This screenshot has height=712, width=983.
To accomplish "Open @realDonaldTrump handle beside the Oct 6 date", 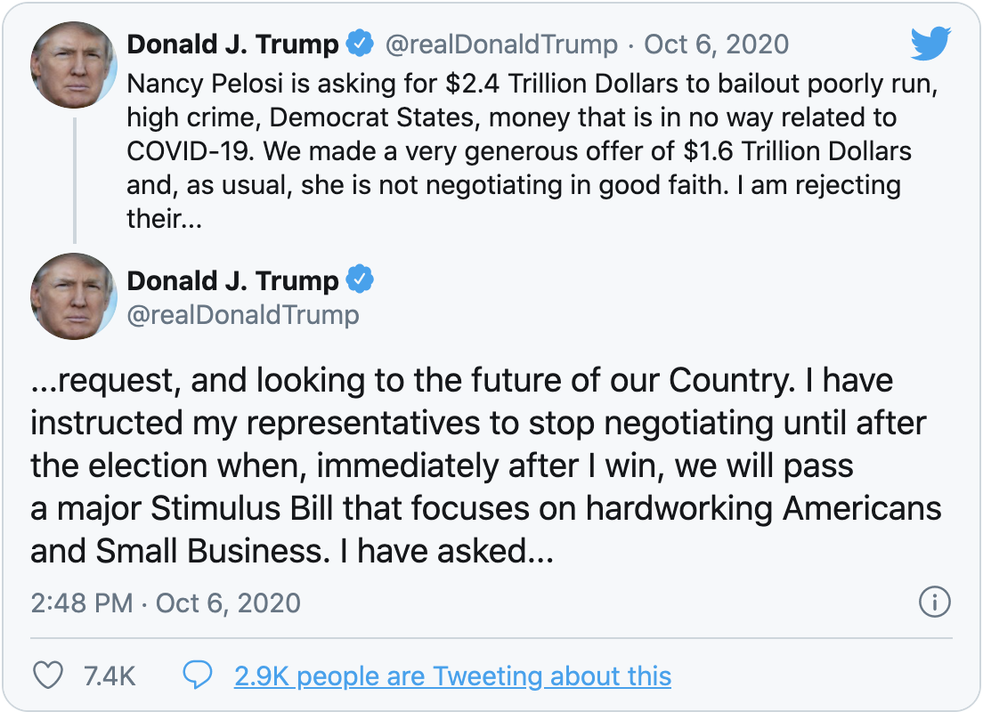I will [501, 44].
